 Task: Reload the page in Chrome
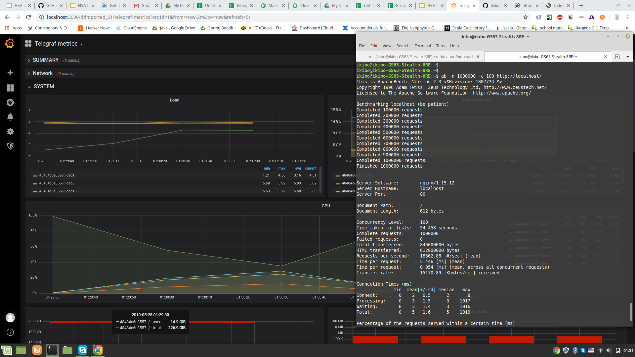point(28,17)
